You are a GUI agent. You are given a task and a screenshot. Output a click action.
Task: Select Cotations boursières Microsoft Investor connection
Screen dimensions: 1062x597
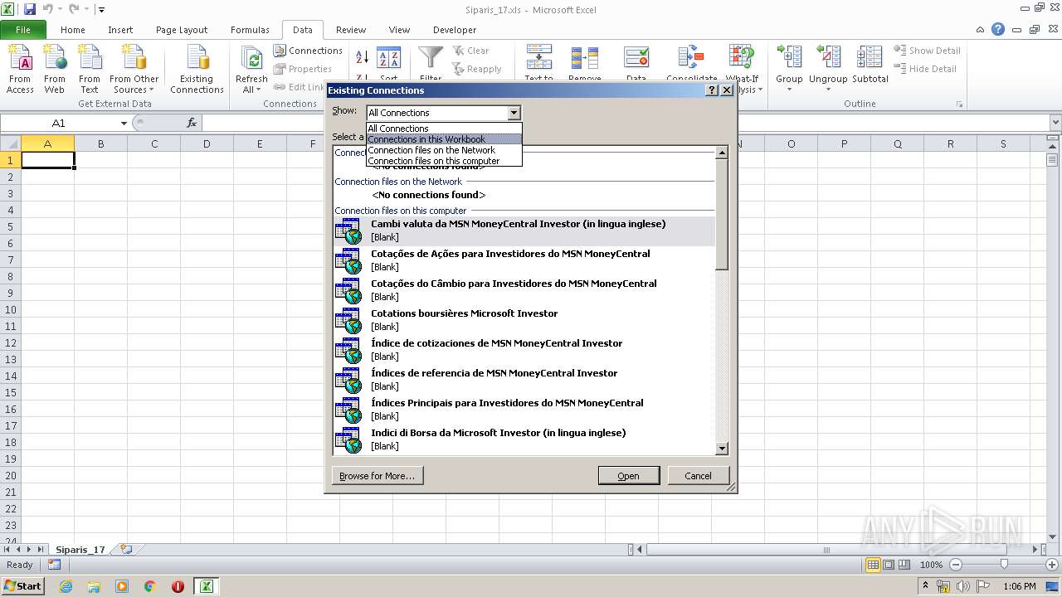click(524, 320)
